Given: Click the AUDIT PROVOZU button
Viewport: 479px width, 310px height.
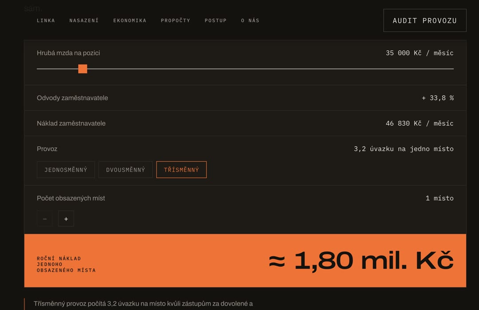Looking at the screenshot, I should point(424,20).
